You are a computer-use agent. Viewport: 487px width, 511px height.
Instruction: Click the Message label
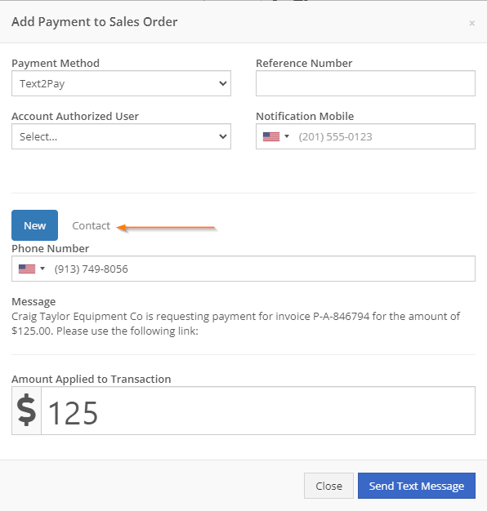pyautogui.click(x=34, y=301)
